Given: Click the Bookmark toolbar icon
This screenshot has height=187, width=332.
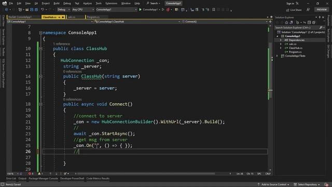Looking at the screenshot, I should [x=214, y=9].
